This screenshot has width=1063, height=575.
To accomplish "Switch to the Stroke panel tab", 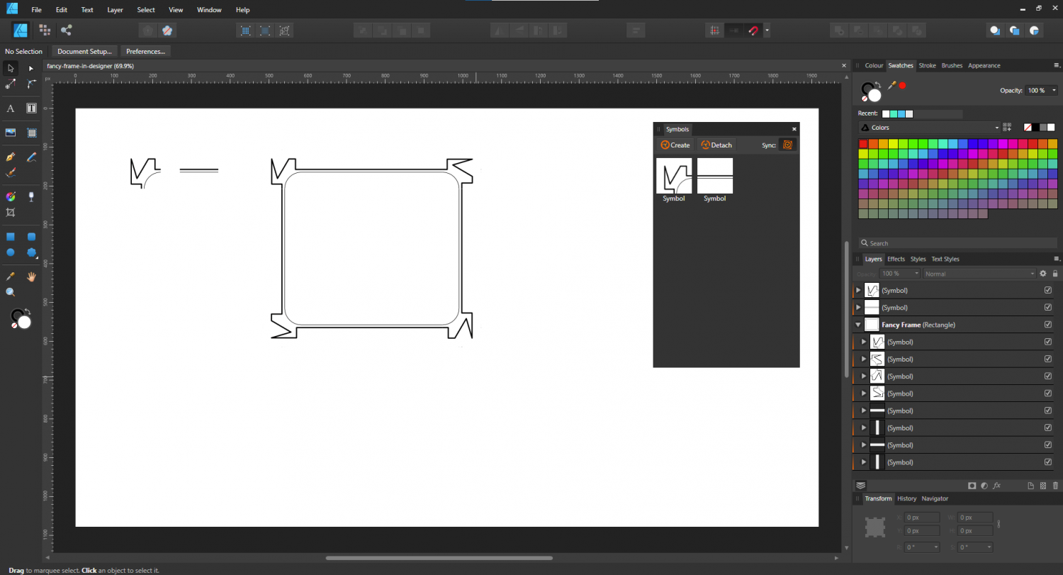I will [927, 65].
